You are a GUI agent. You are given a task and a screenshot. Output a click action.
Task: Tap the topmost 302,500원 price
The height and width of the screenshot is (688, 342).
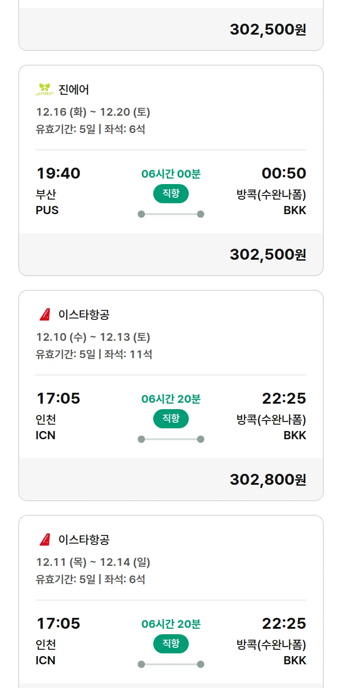268,29
